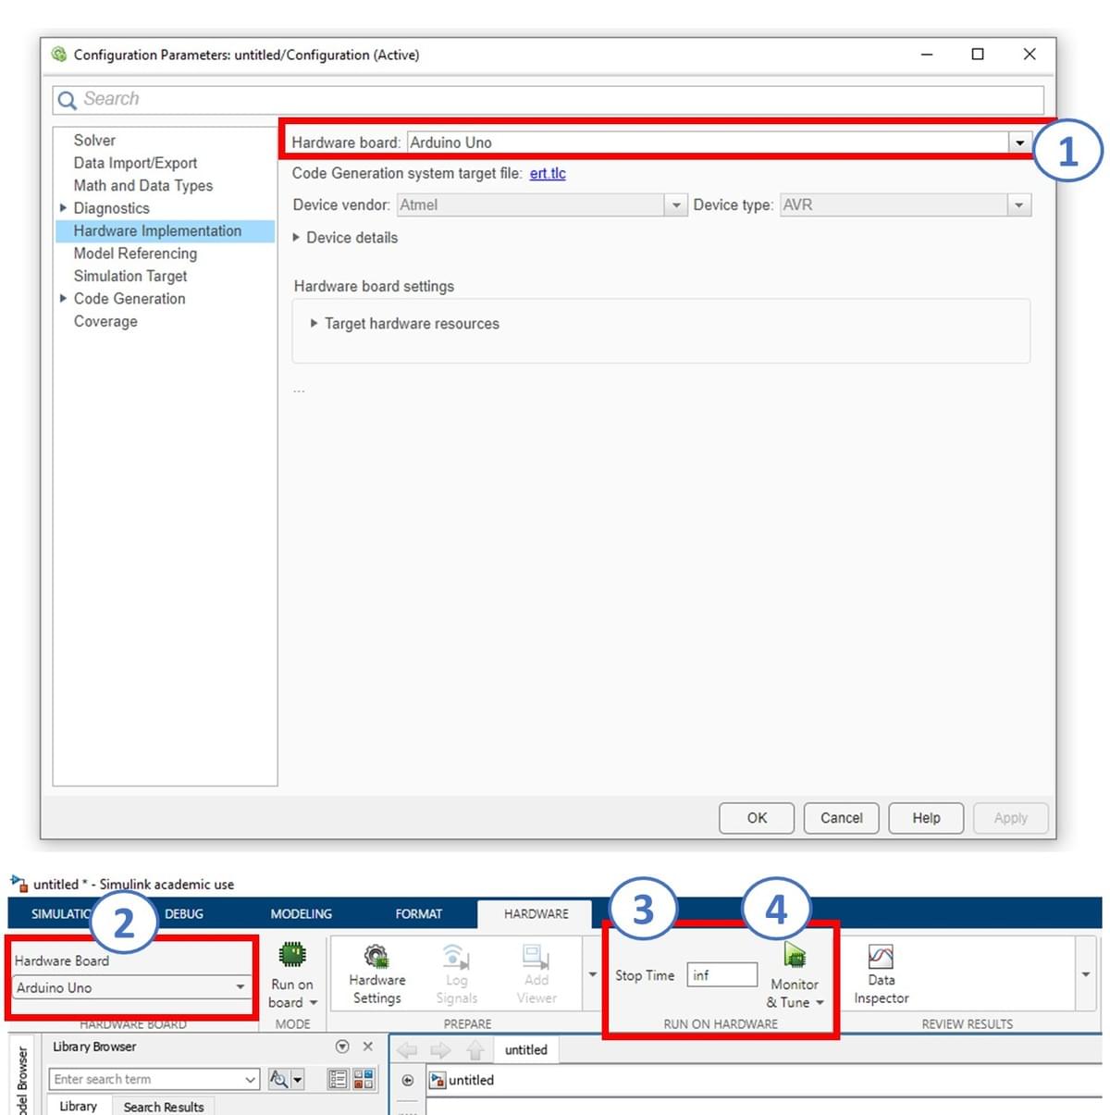Maximize the Configuration Parameters window
The height and width of the screenshot is (1115, 1110).
pyautogui.click(x=978, y=55)
